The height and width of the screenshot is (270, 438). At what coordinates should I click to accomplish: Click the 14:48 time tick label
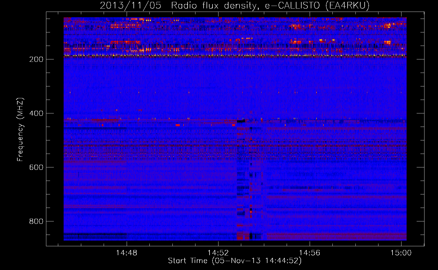127,253
